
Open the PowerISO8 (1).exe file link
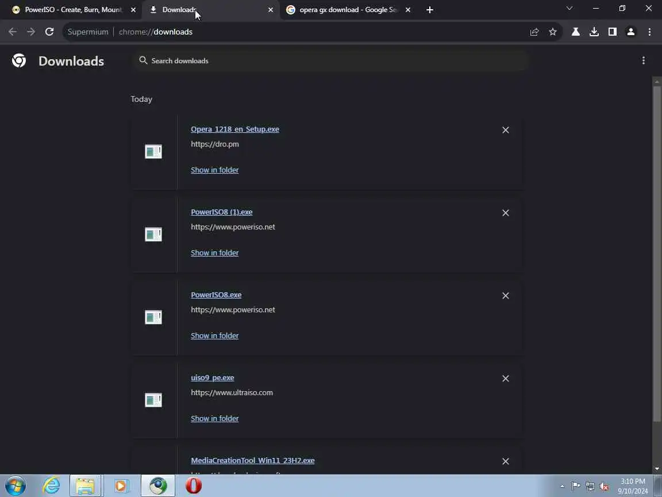pos(222,212)
